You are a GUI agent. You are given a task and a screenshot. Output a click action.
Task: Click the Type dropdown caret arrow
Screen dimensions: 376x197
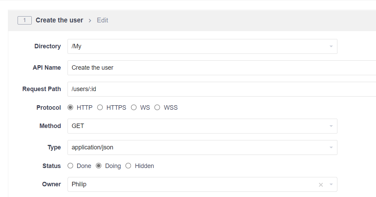pos(331,148)
